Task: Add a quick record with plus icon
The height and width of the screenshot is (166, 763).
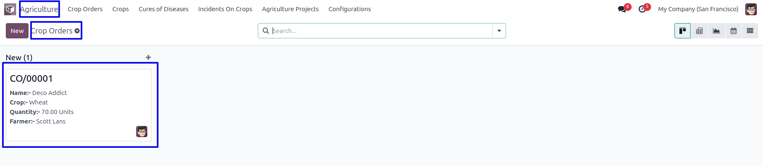Action: click(148, 57)
